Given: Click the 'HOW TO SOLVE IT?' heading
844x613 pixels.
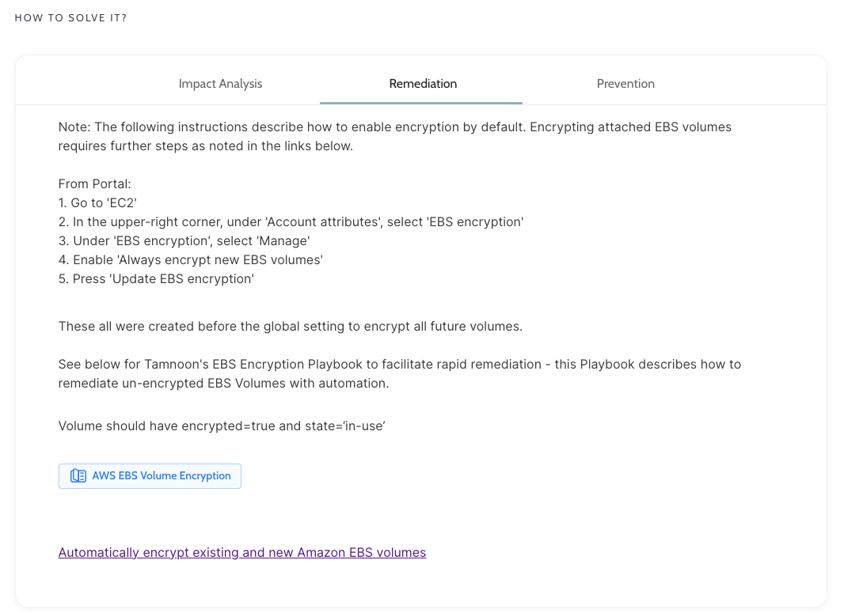Looking at the screenshot, I should [70, 18].
